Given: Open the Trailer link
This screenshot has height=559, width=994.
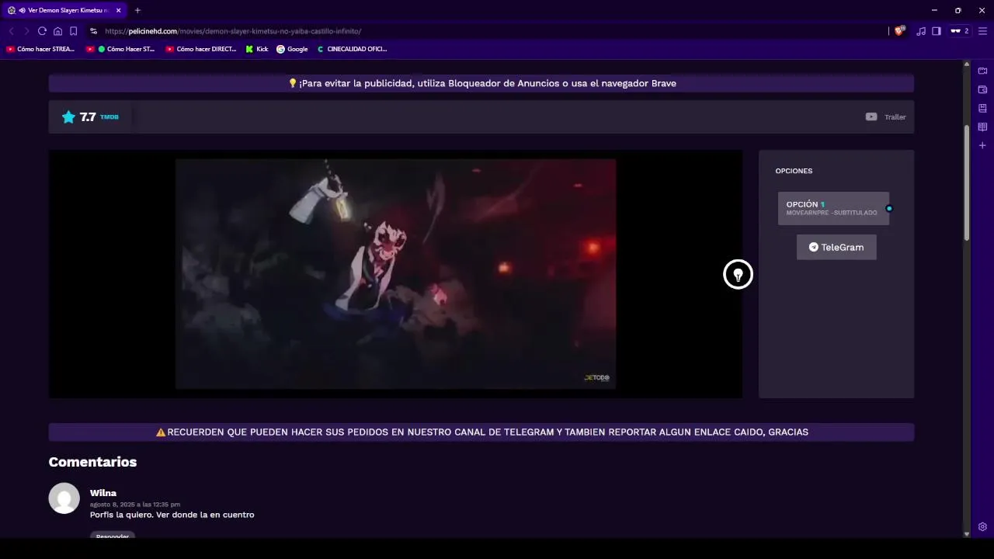Looking at the screenshot, I should 895,117.
